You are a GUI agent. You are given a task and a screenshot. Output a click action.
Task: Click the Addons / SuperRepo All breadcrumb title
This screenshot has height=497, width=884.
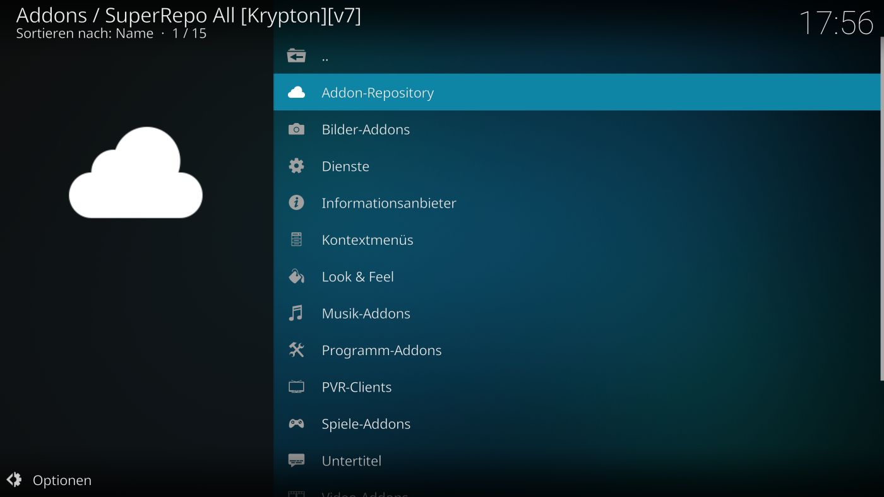[188, 15]
